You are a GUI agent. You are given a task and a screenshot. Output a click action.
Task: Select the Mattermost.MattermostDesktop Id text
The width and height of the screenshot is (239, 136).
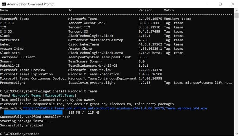coord(96,40)
